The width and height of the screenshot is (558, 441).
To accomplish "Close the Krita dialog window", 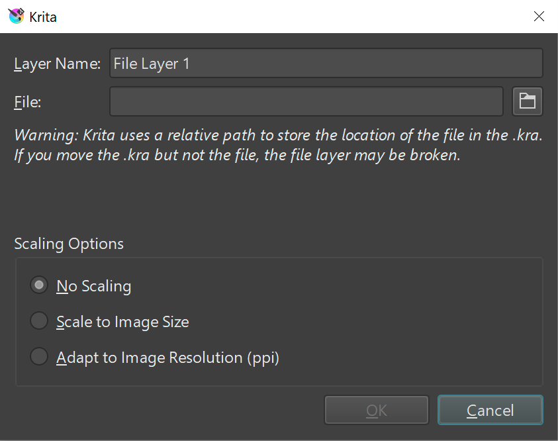I will click(x=539, y=16).
